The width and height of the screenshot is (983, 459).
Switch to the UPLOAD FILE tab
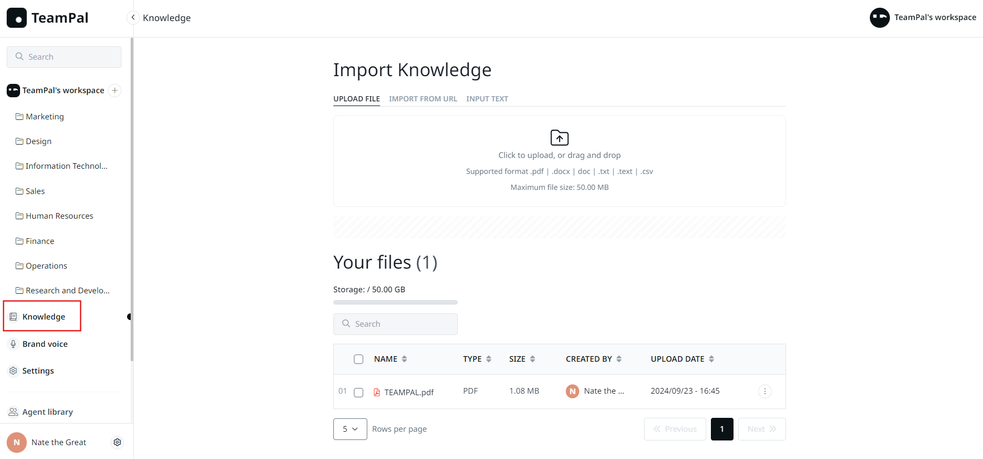point(356,99)
